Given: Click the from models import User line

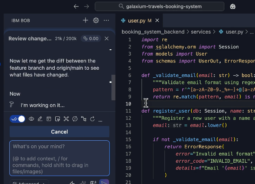Looking at the screenshot, I should coord(174,54).
